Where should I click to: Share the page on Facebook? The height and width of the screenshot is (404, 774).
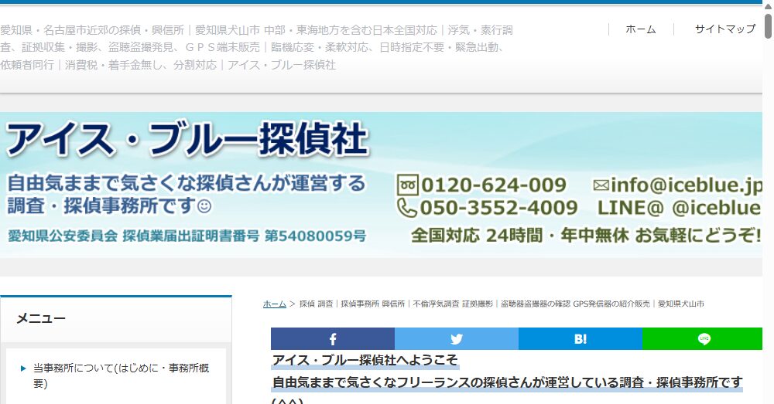pyautogui.click(x=333, y=339)
